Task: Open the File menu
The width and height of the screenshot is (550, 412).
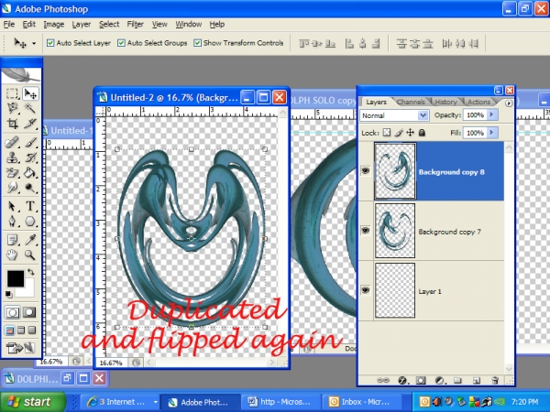Action: tap(9, 24)
